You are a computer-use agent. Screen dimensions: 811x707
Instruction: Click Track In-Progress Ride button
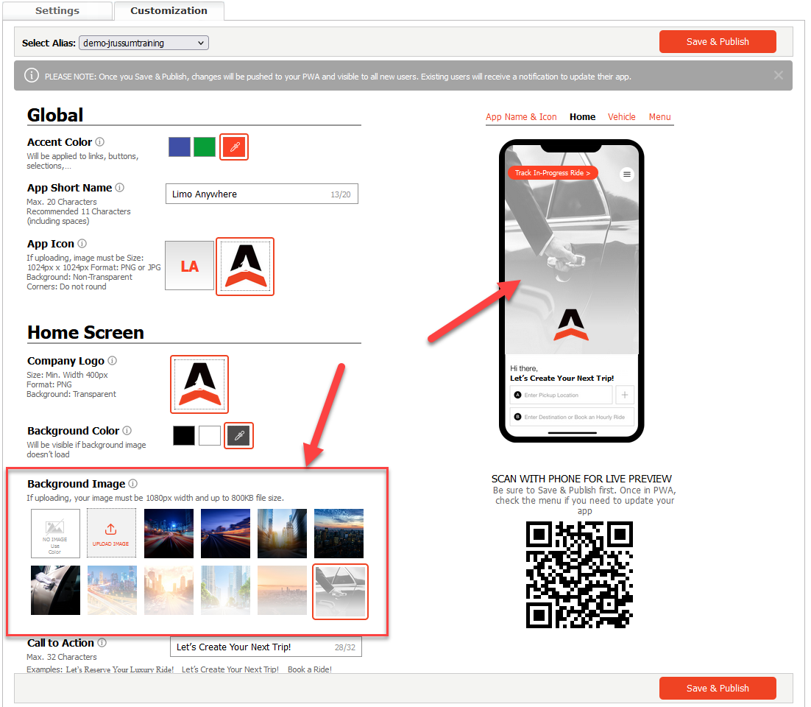coord(552,173)
